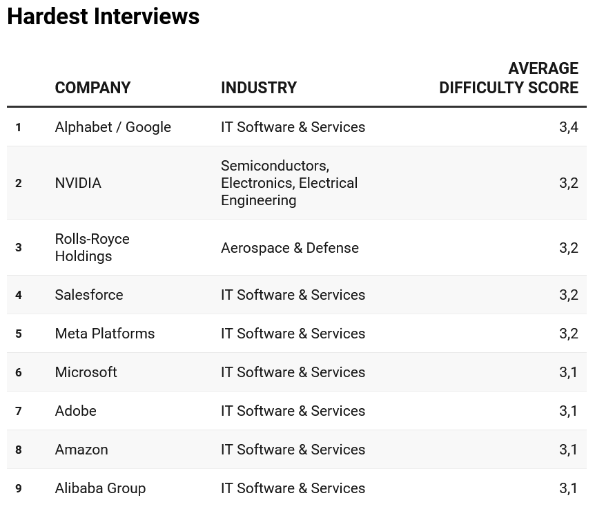Screen dimensions: 595x518
Task: Click the AVERAGE DIFFICULTY SCORE header
Action: [x=509, y=78]
